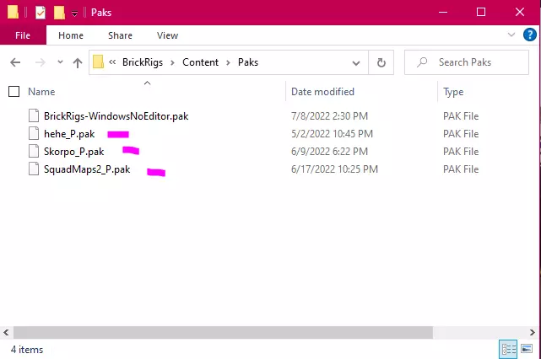Click PAK File type for Skorpo_P.pak row
This screenshot has height=359, width=541.
(x=461, y=152)
